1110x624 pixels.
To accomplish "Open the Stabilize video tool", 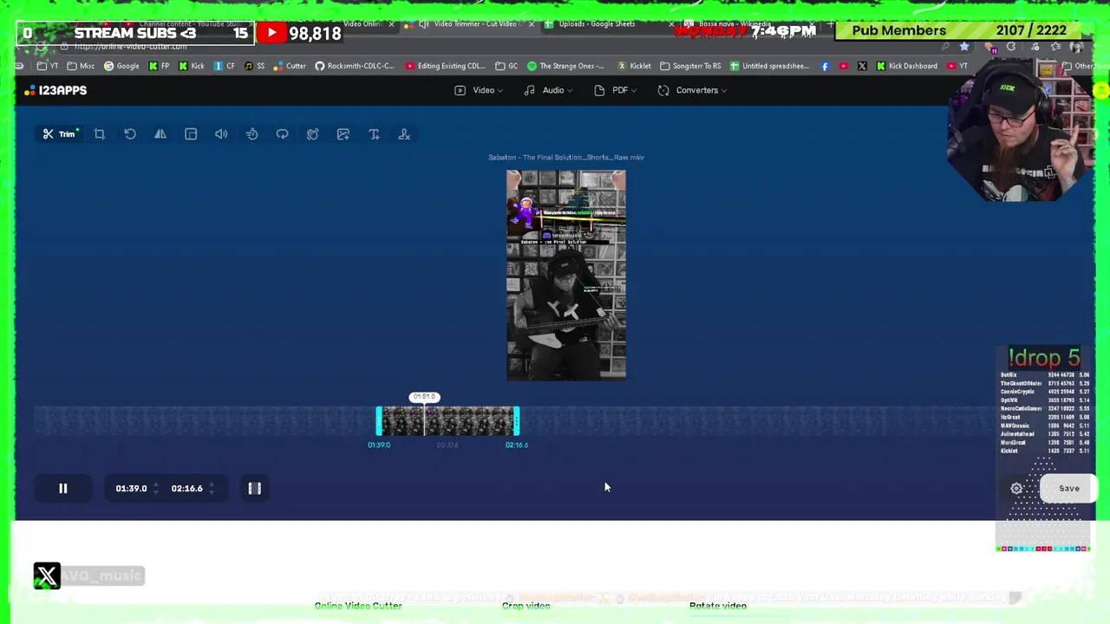I will (312, 134).
